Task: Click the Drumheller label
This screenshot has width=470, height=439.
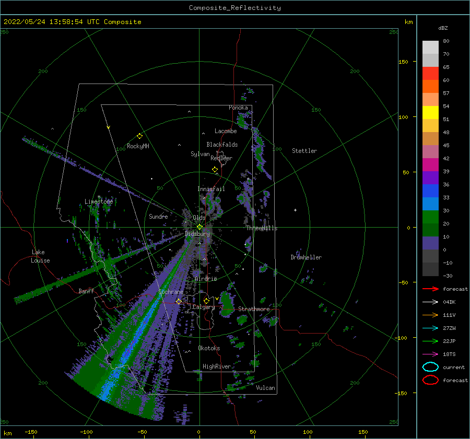Action: [x=306, y=257]
